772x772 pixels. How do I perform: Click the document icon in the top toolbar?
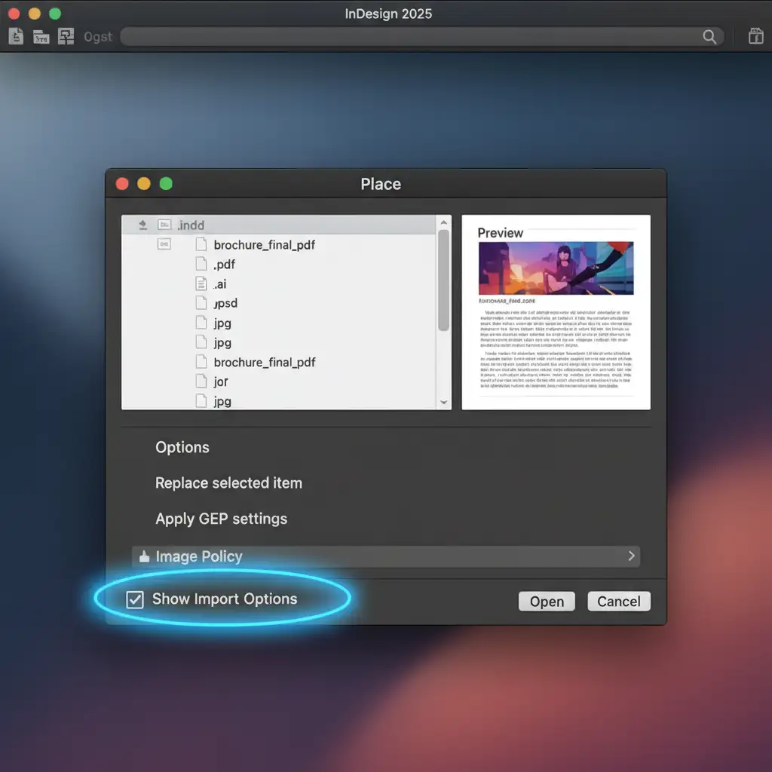(x=16, y=36)
